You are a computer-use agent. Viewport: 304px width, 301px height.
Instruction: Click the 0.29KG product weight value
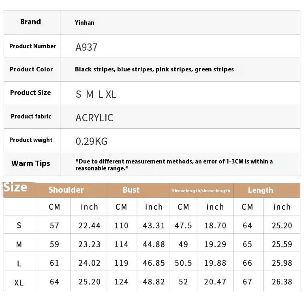[x=92, y=142]
